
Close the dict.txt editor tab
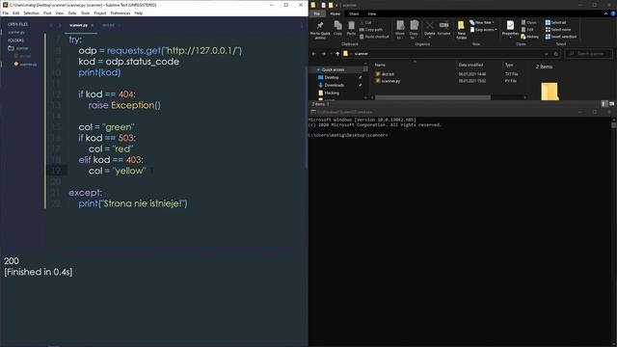point(120,25)
